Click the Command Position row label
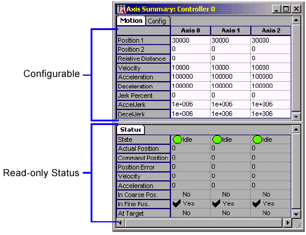This screenshot has height=235, width=306. click(143, 158)
